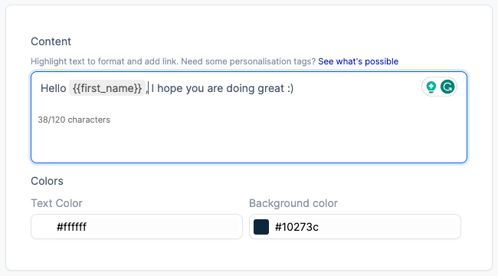Open the "See what's possible" link
This screenshot has width=498, height=276.
coord(358,61)
